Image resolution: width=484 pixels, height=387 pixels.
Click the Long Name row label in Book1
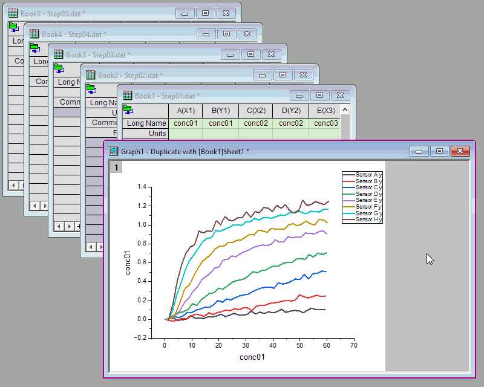pyautogui.click(x=145, y=122)
